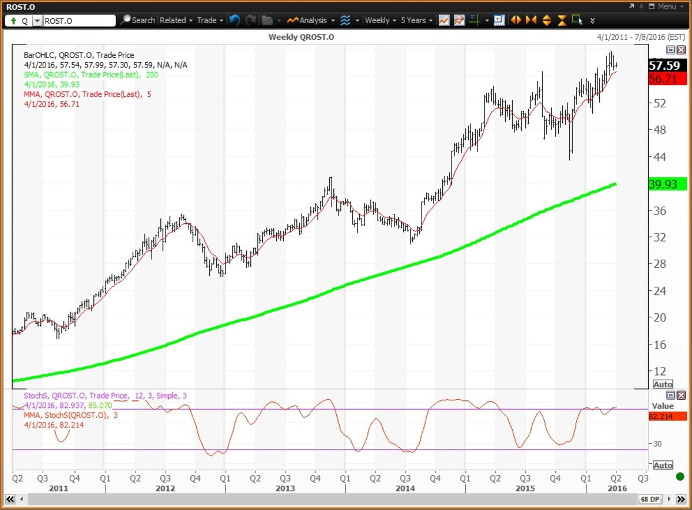Toggle Auto scaling on the price axis
The height and width of the screenshot is (510, 692).
(x=663, y=384)
